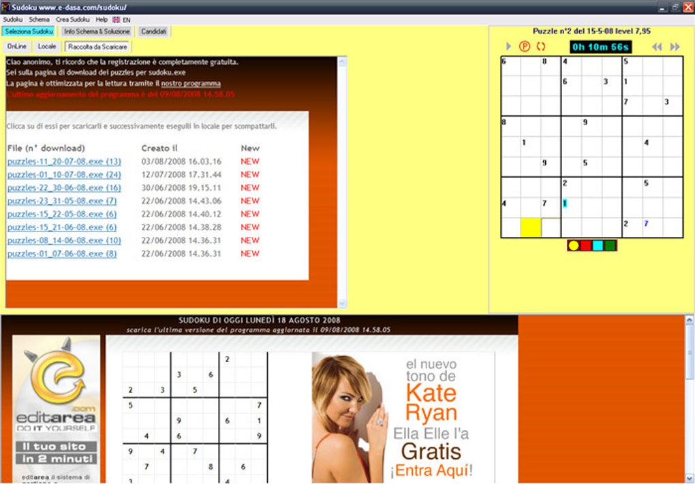Open the 'nostro programma' link
The width and height of the screenshot is (695, 484).
coord(191,83)
